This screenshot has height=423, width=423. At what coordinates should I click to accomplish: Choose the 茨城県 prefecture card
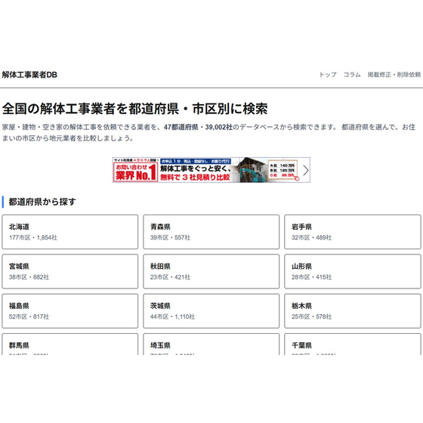pos(211,311)
